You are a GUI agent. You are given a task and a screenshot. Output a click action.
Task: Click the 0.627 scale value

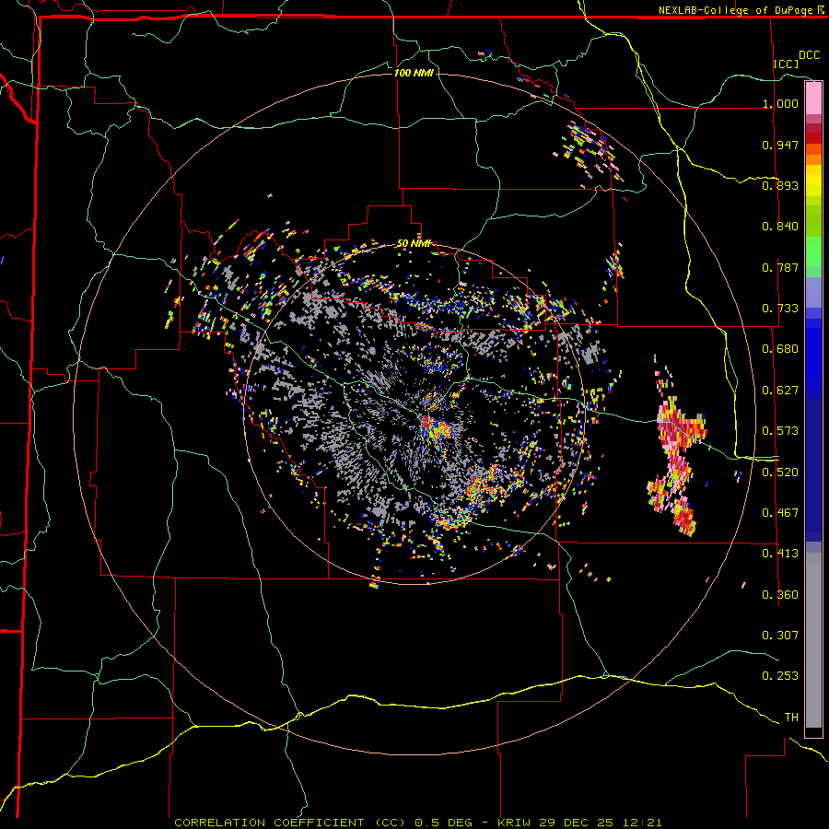coord(780,391)
